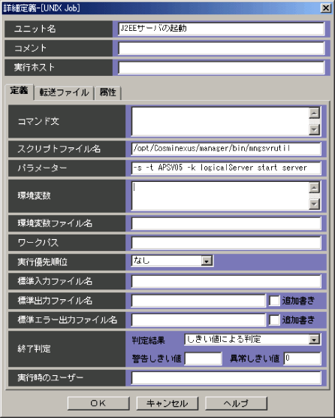The height and width of the screenshot is (418, 335).
Task: Click the ワークパス field
Action: [226, 243]
